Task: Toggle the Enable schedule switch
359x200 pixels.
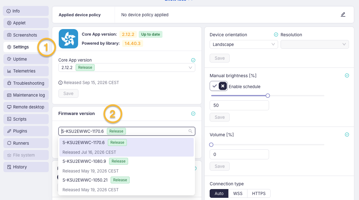Action: click(219, 86)
